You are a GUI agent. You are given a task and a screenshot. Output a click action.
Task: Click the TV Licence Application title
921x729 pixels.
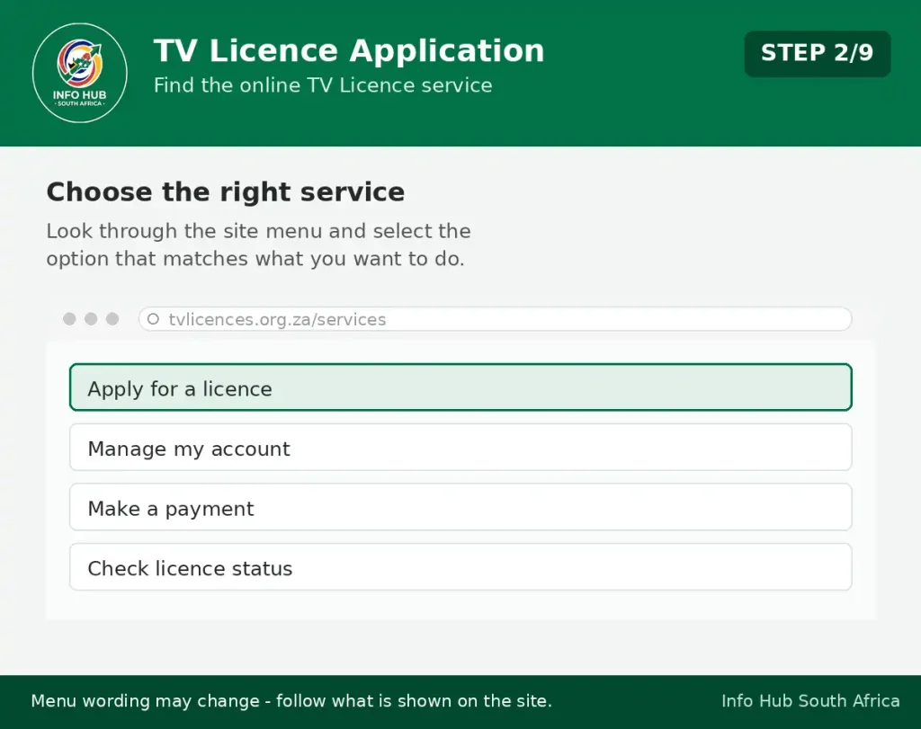pyautogui.click(x=349, y=50)
